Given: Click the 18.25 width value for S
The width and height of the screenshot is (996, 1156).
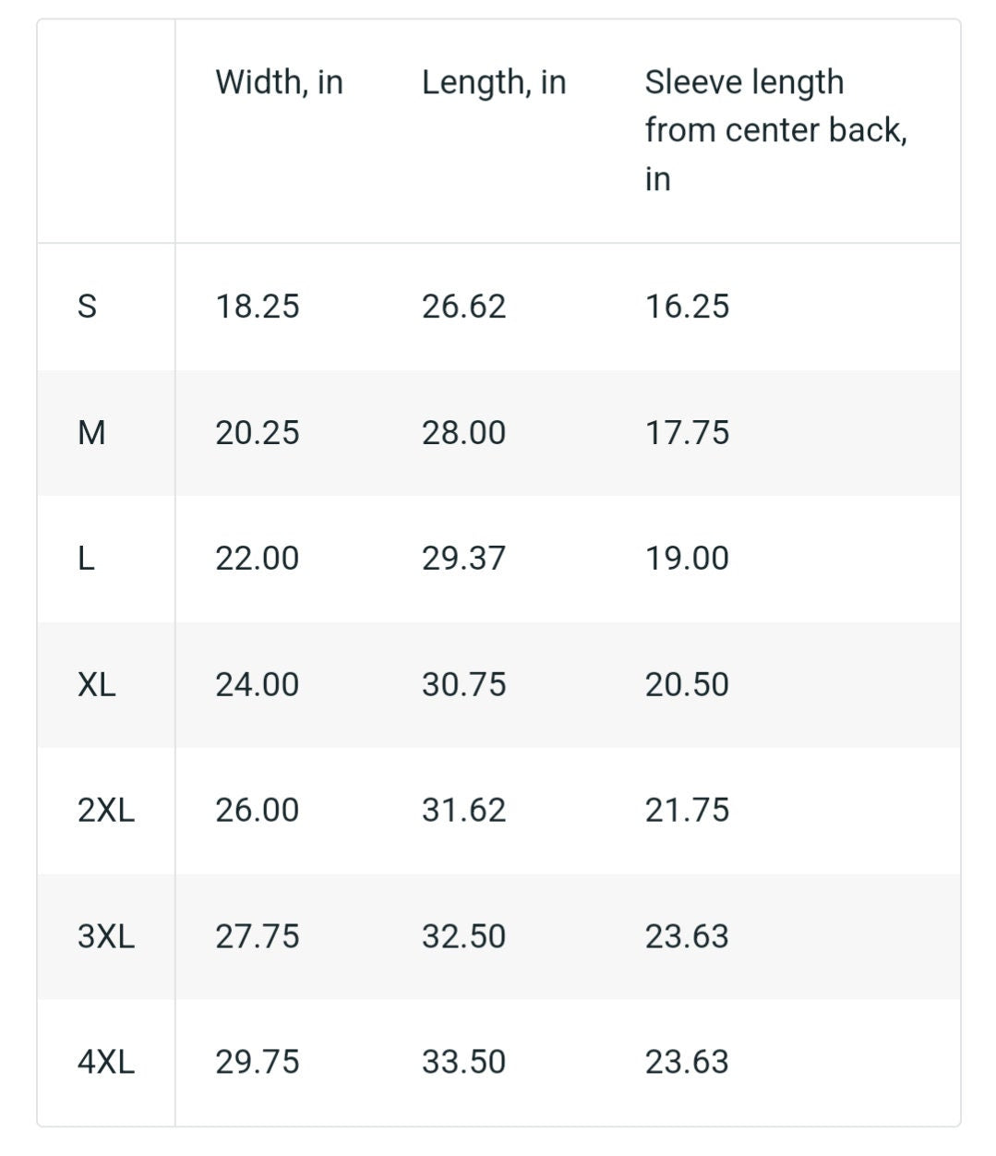Looking at the screenshot, I should 258,306.
